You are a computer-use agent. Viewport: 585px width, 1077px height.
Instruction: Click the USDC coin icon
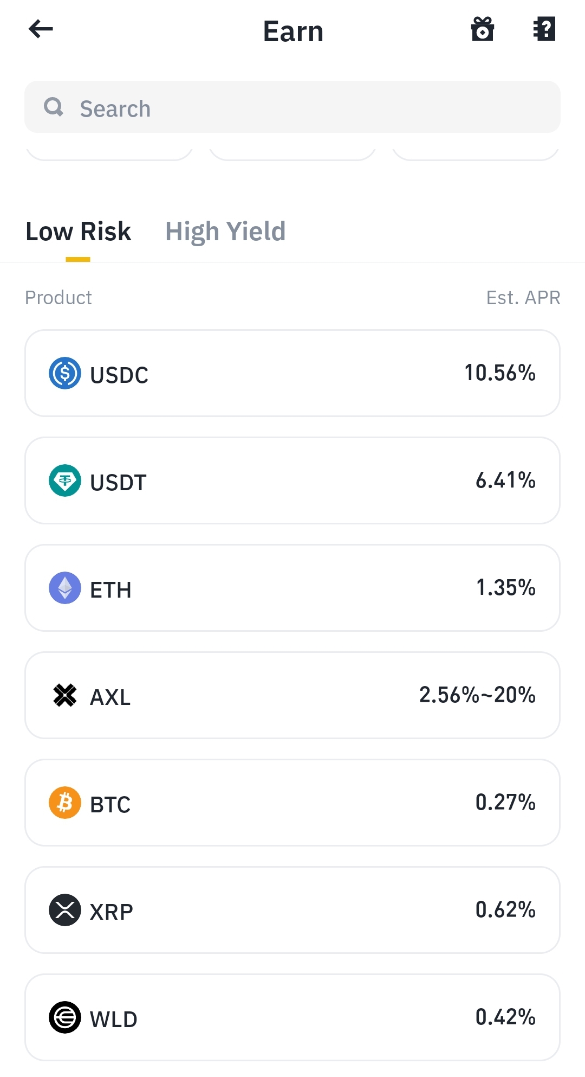pyautogui.click(x=65, y=373)
